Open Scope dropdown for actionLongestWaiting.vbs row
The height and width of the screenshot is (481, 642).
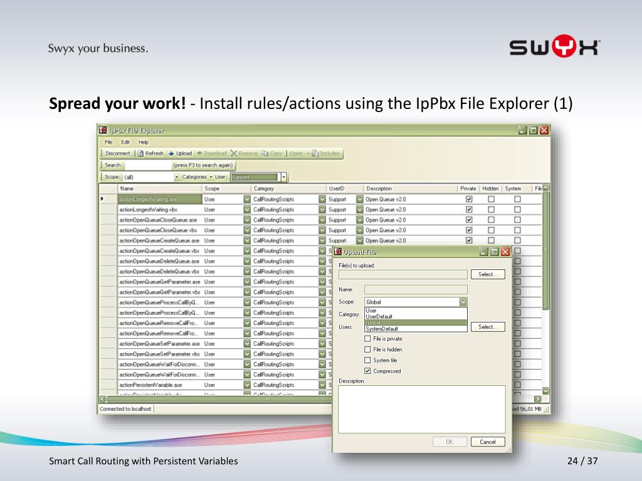click(247, 209)
